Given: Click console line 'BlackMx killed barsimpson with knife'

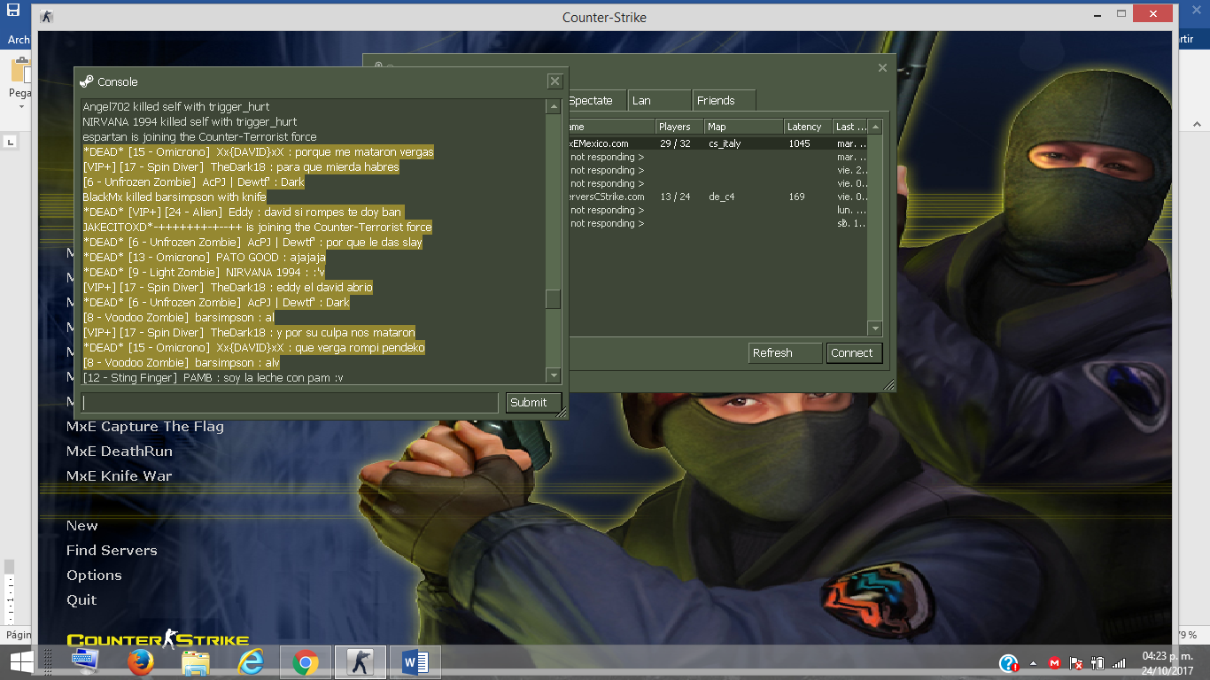Looking at the screenshot, I should pyautogui.click(x=174, y=197).
